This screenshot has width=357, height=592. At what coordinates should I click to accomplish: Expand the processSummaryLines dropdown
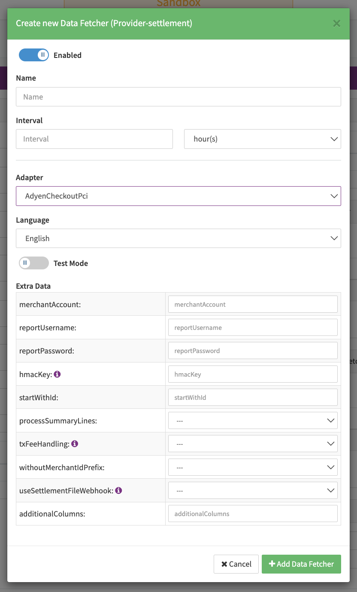(x=252, y=421)
